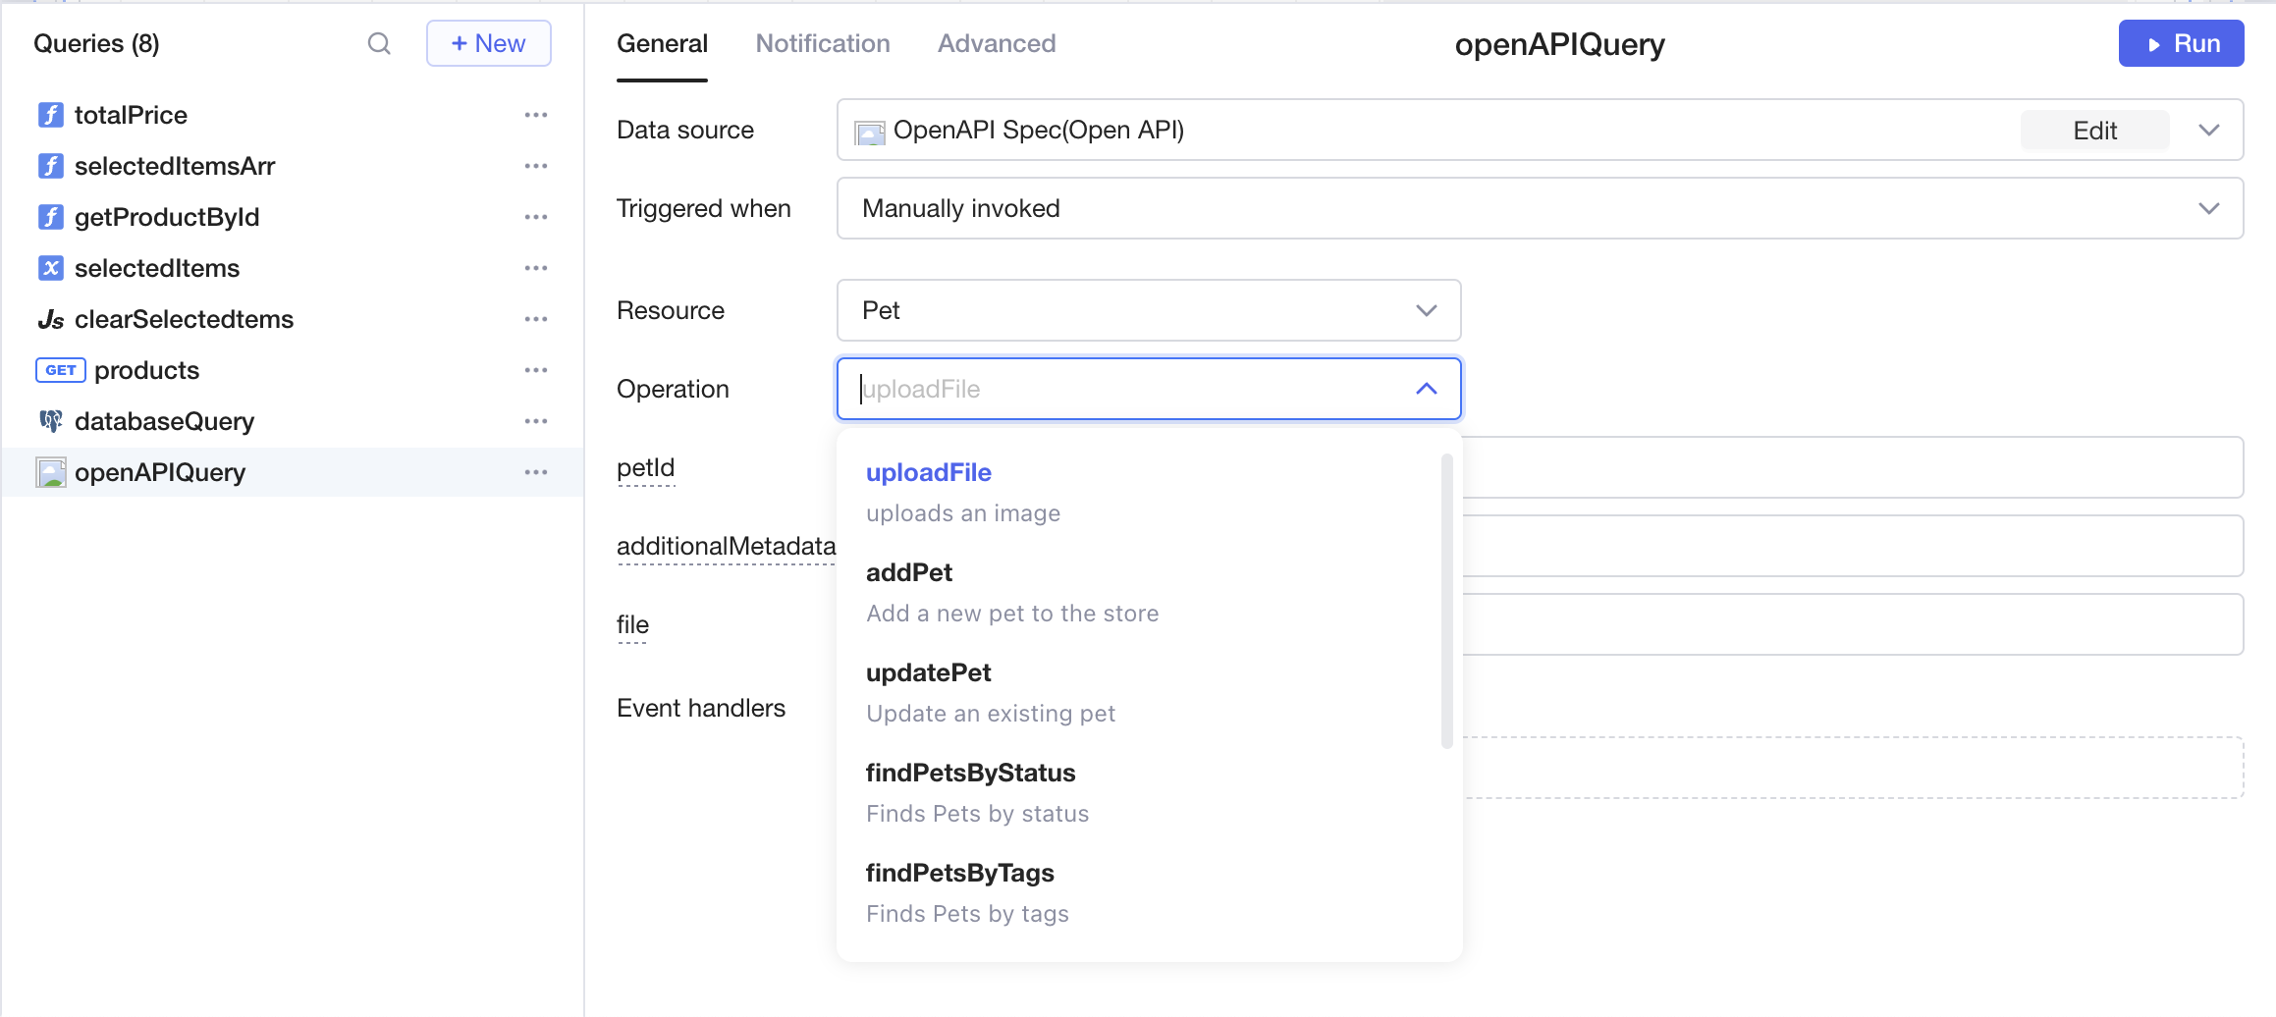Image resolution: width=2276 pixels, height=1017 pixels.
Task: Collapse the Operation dropdown chevron
Action: tap(1427, 389)
